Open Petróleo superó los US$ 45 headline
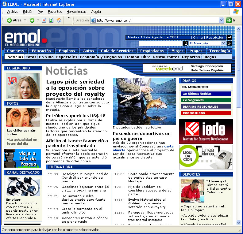 pos(76,116)
